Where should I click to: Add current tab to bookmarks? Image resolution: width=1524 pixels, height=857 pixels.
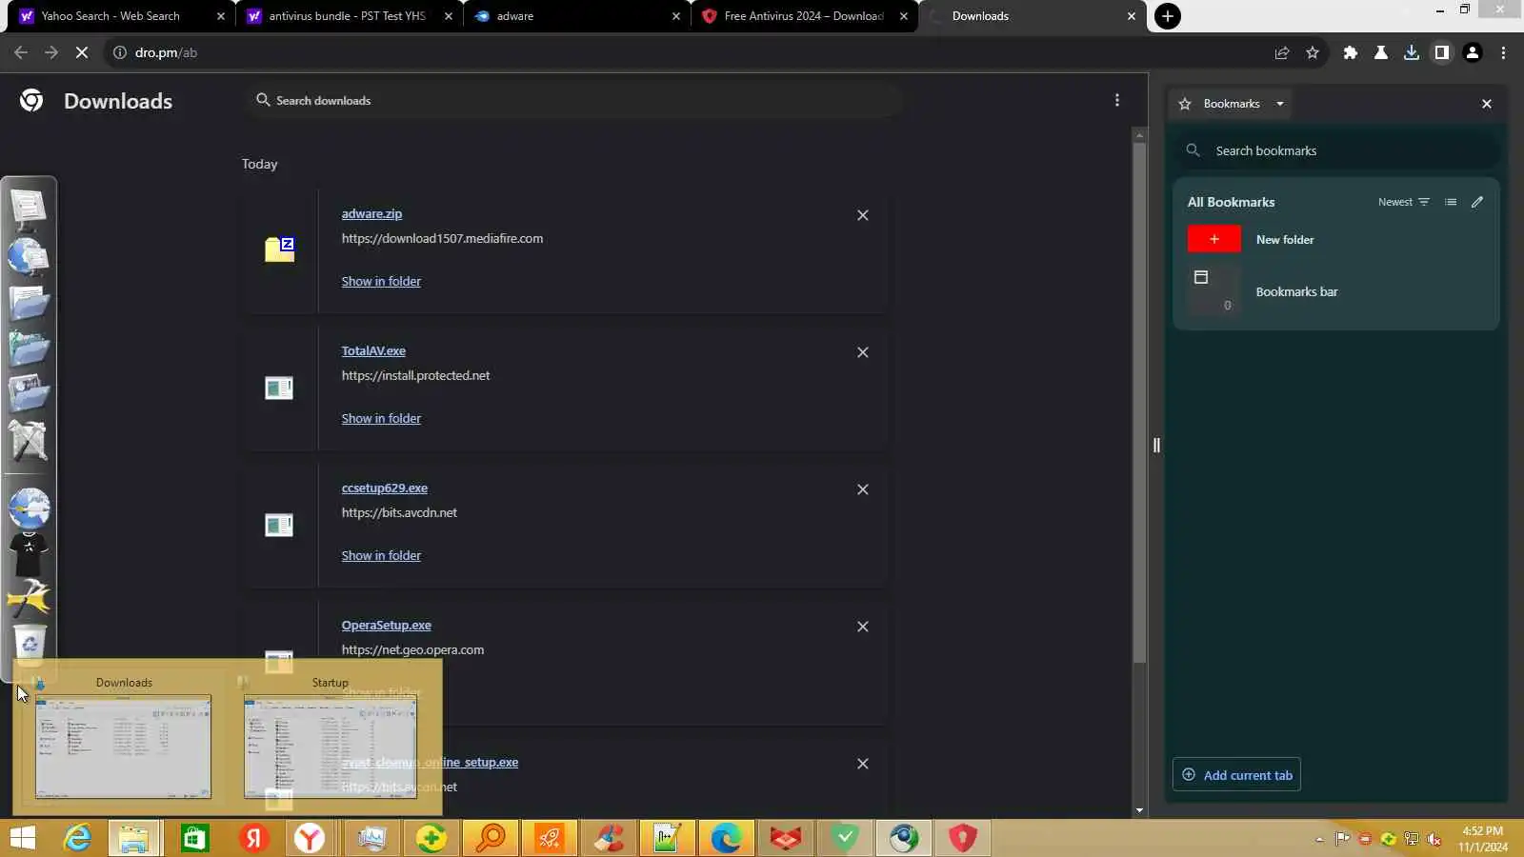pos(1236,775)
